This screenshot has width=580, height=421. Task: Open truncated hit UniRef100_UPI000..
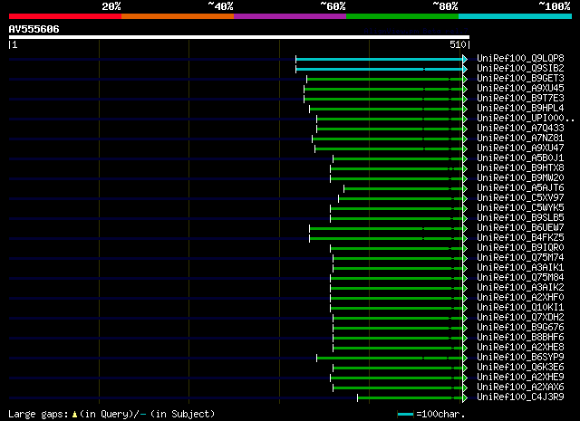click(526, 118)
